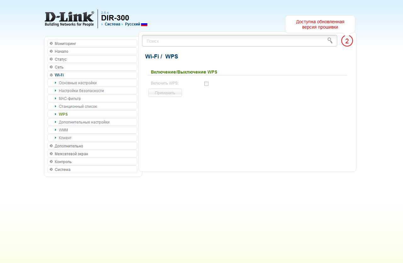Click the Wi-Fi / WPS page heading

162,57
